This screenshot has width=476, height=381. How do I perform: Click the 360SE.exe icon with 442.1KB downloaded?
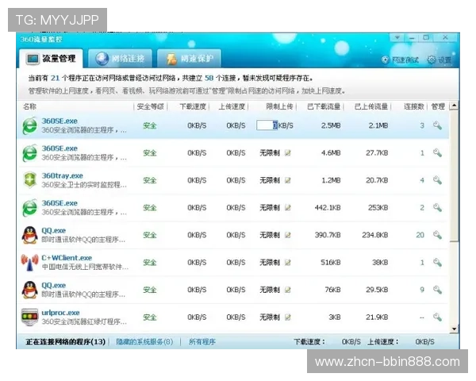pyautogui.click(x=30, y=208)
